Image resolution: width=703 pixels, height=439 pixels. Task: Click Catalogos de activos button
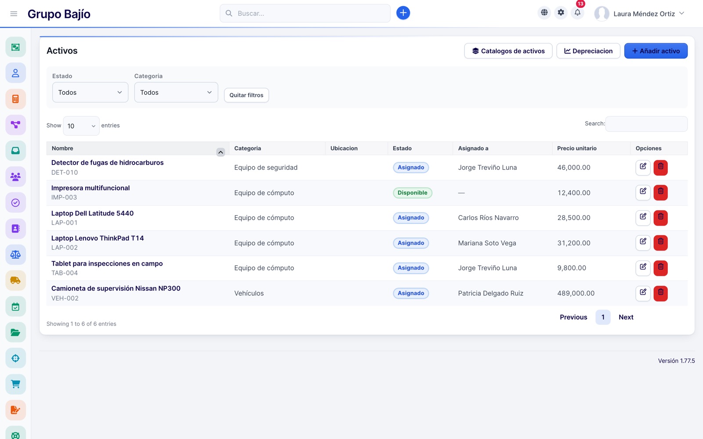[508, 51]
